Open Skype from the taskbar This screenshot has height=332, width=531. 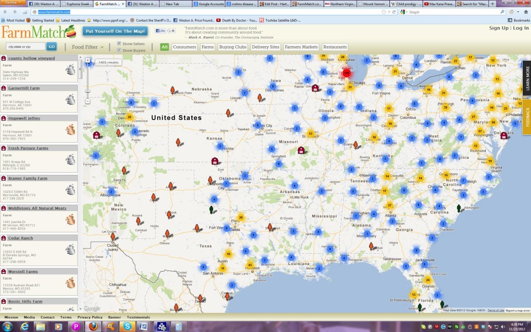tap(127, 326)
